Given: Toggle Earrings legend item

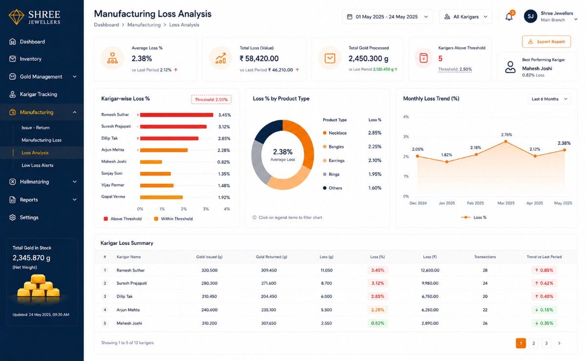Looking at the screenshot, I should coord(334,160).
